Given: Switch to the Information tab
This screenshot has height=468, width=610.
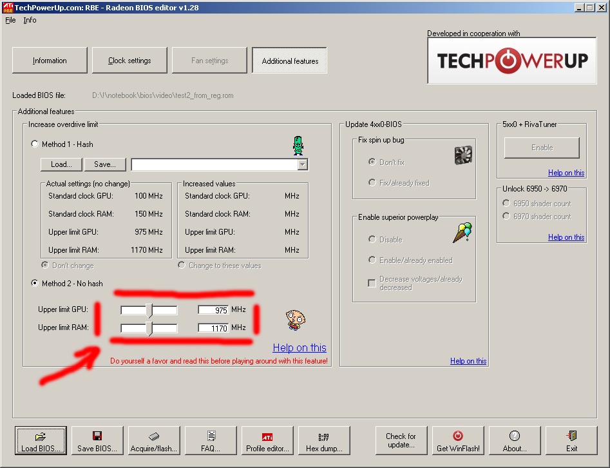Looking at the screenshot, I should pyautogui.click(x=50, y=61).
